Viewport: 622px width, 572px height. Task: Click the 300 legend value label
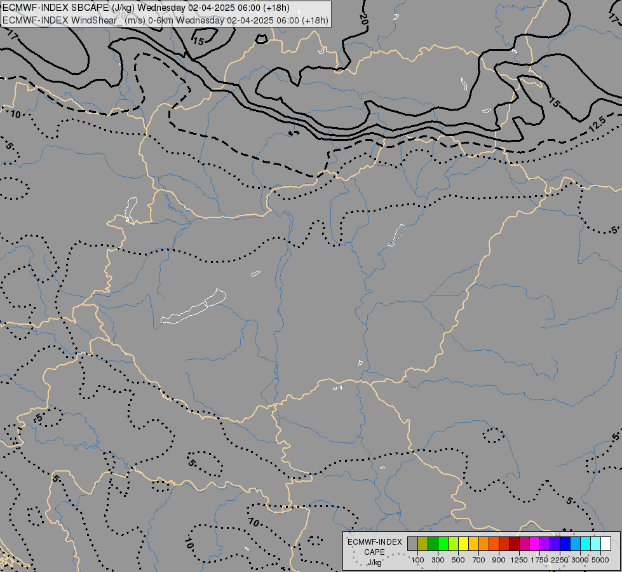[x=438, y=560]
